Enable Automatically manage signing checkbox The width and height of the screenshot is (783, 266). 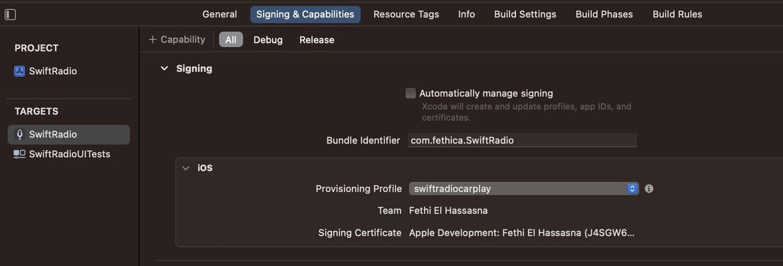tap(410, 93)
